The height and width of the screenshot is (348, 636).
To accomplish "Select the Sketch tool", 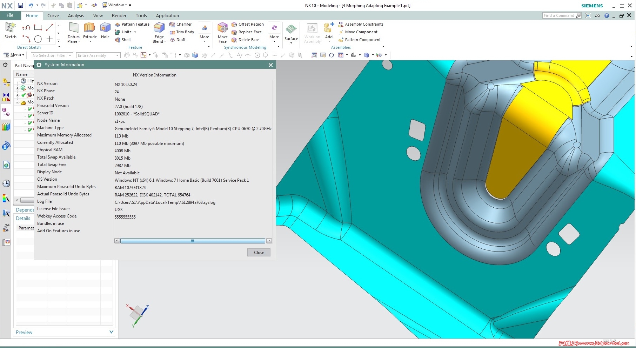I will coord(10,32).
